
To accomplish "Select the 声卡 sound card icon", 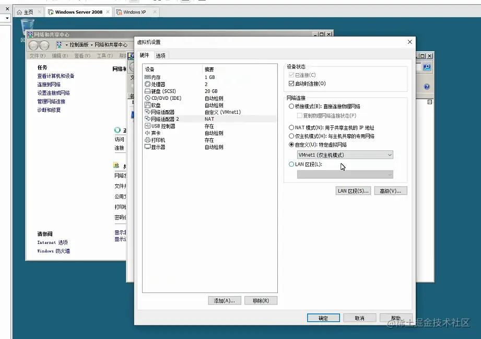I will 148,133.
